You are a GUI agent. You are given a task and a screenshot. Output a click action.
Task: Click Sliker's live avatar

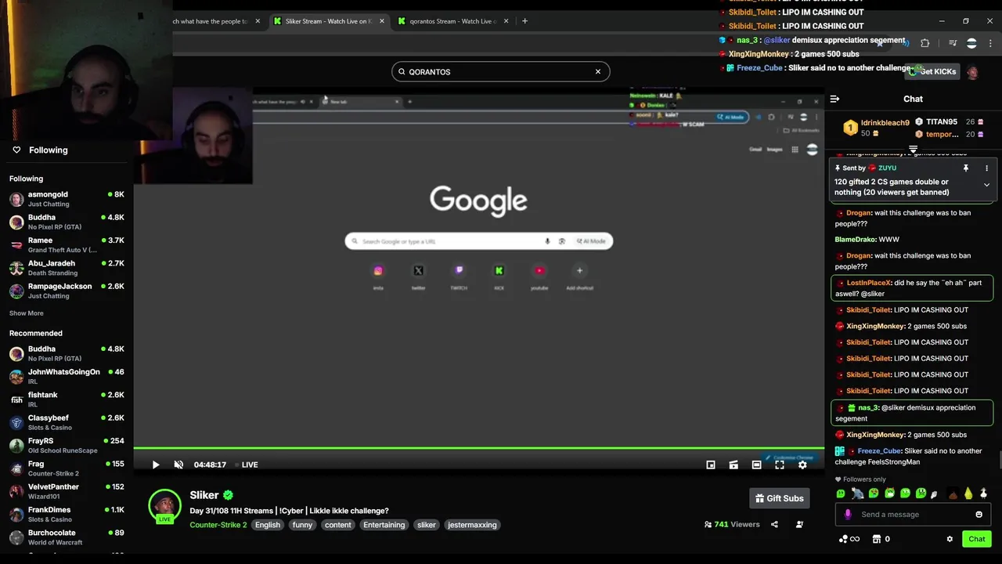tap(164, 506)
